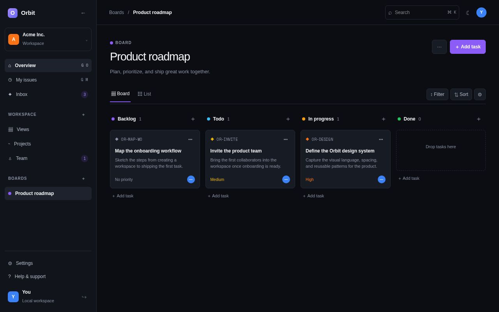
Task: Open the Define the Orbit design system card
Action: [x=345, y=159]
